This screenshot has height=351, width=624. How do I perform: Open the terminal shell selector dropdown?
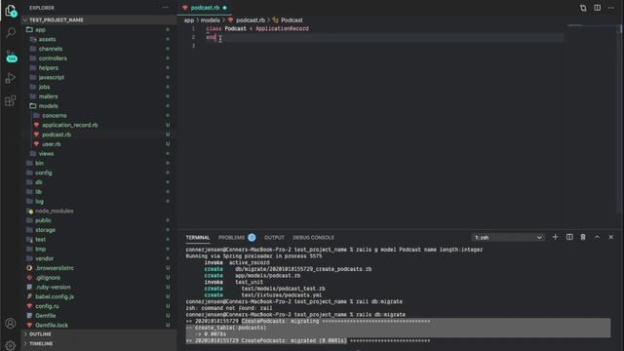coord(508,238)
